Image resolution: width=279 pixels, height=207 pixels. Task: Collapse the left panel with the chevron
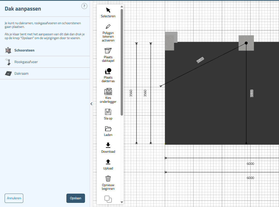tap(91, 104)
